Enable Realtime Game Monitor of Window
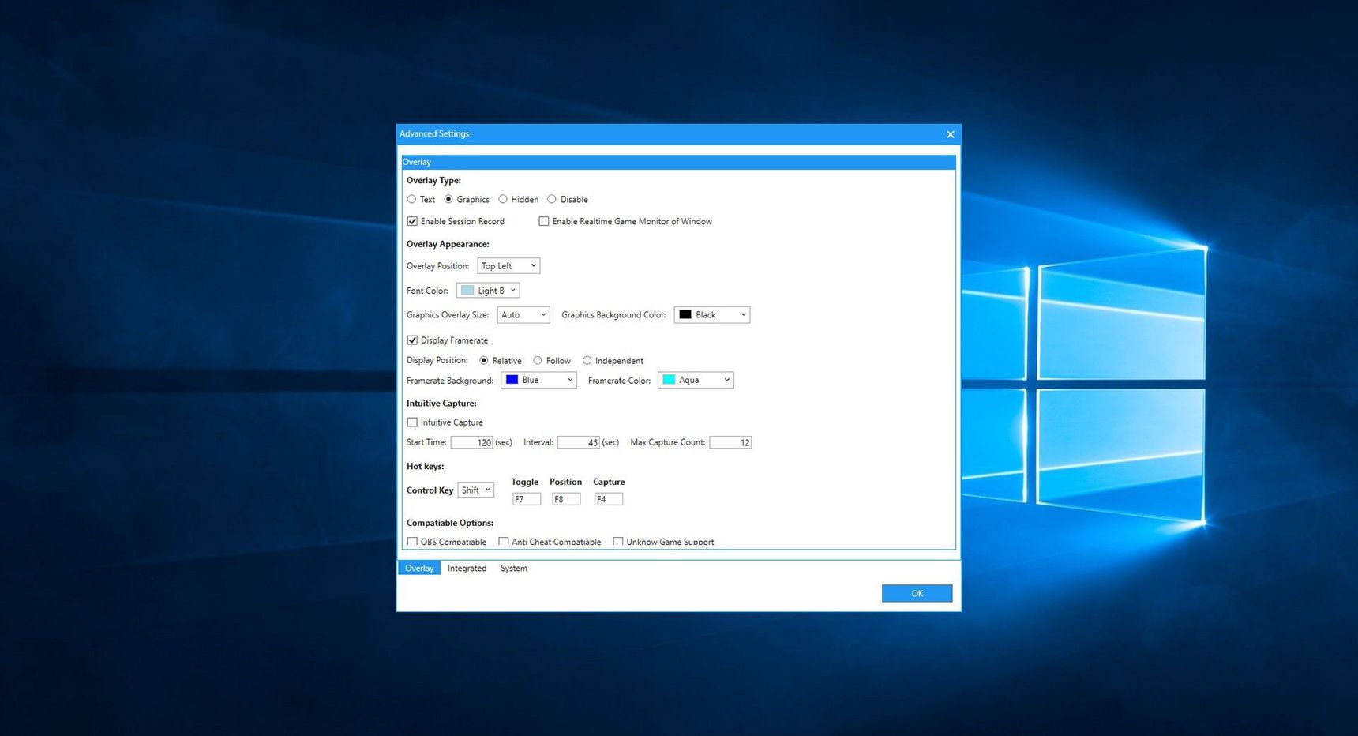The image size is (1358, 736). point(544,221)
